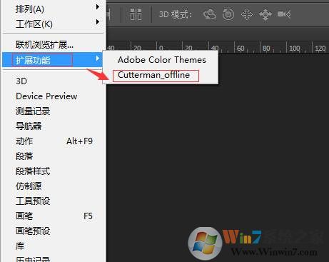Viewport: 329px width, 262px height.
Task: Select the 3D pan (drag) mode icon
Action: 247,14
